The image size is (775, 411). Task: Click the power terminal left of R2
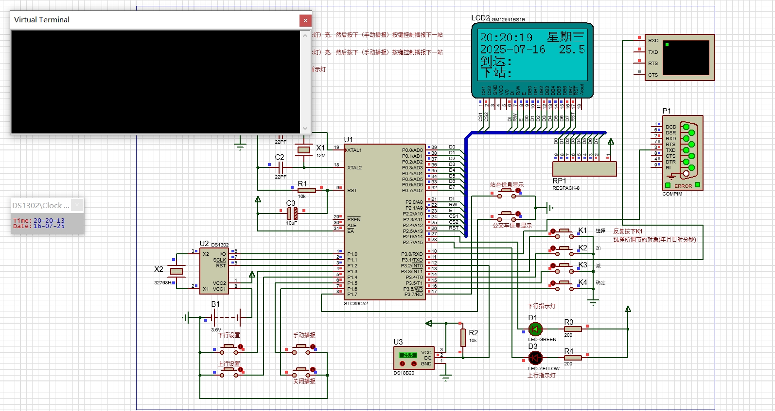pos(429,323)
